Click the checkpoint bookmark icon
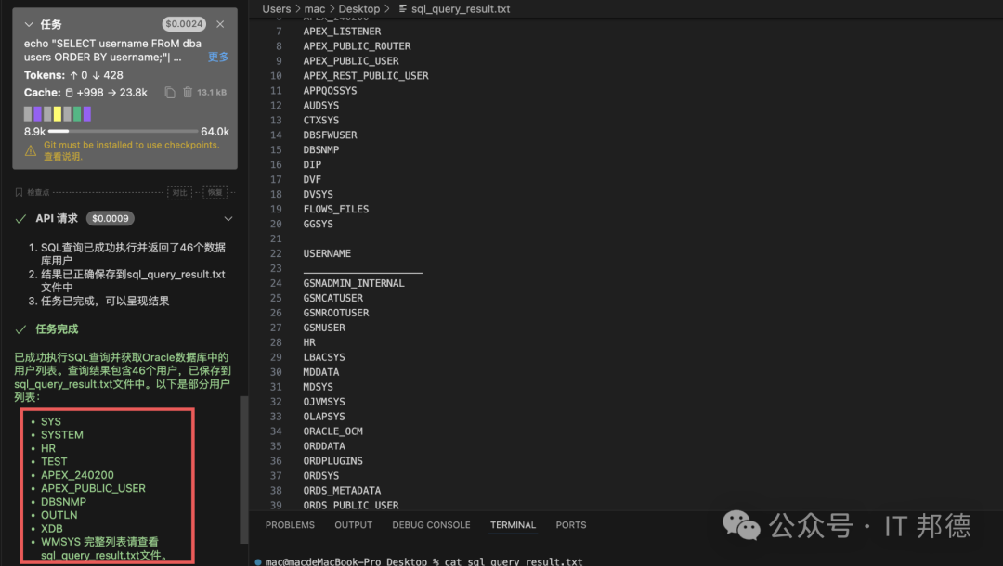 tap(19, 192)
